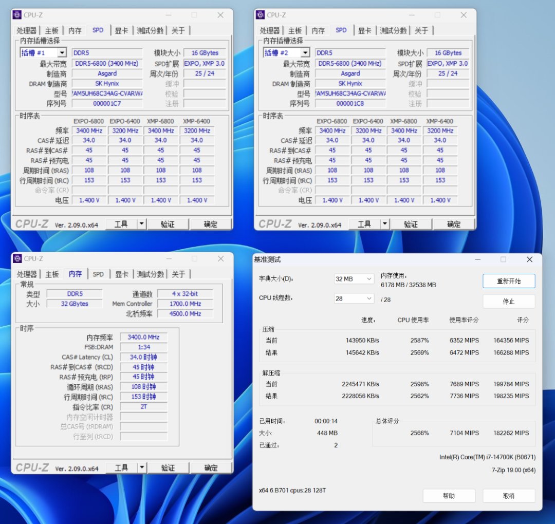Expand Tools arrow in bottom-left CPU-Z window
Image resolution: width=555 pixels, height=524 pixels.
coord(142,467)
